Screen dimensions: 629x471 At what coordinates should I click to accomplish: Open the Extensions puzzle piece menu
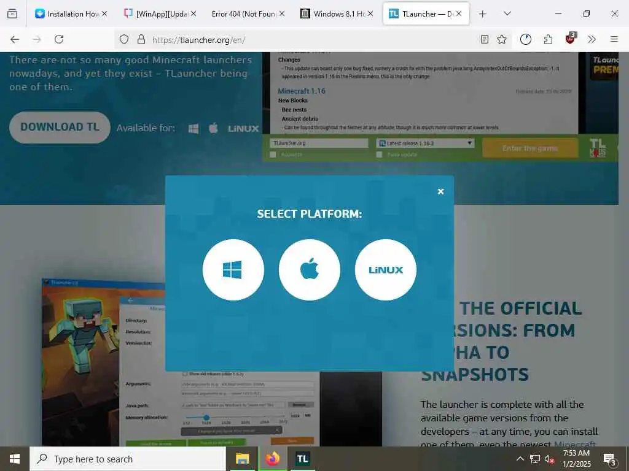click(548, 39)
